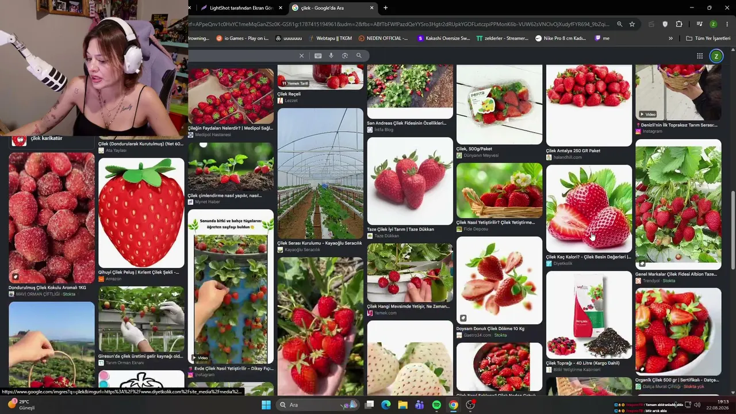The image size is (736, 414).
Task: Open the on-screen keyboard input tool
Action: tap(318, 56)
